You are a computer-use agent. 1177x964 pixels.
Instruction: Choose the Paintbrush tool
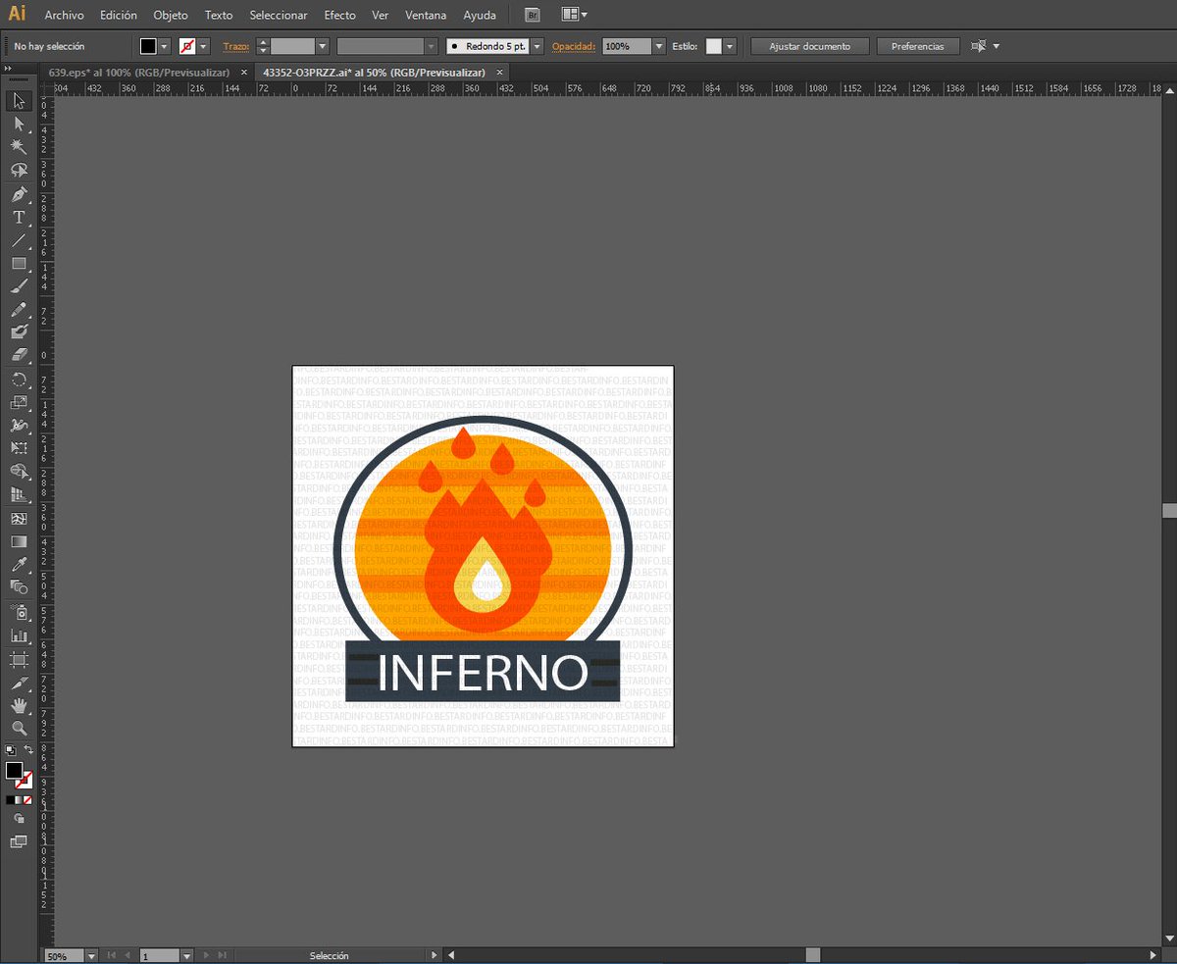click(x=18, y=287)
